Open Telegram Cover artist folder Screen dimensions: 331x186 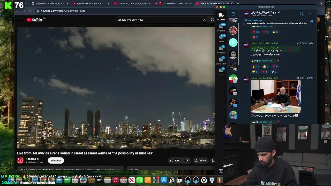pyautogui.click(x=221, y=60)
